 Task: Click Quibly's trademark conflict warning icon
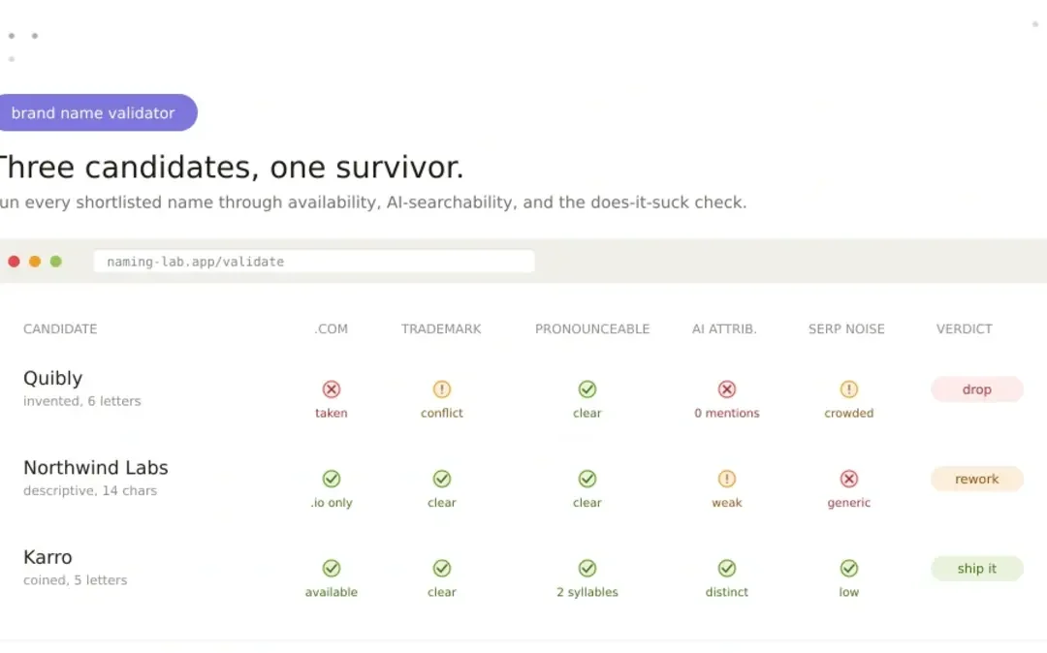[x=441, y=389]
